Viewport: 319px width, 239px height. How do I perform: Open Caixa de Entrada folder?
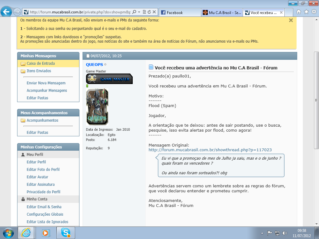40,63
